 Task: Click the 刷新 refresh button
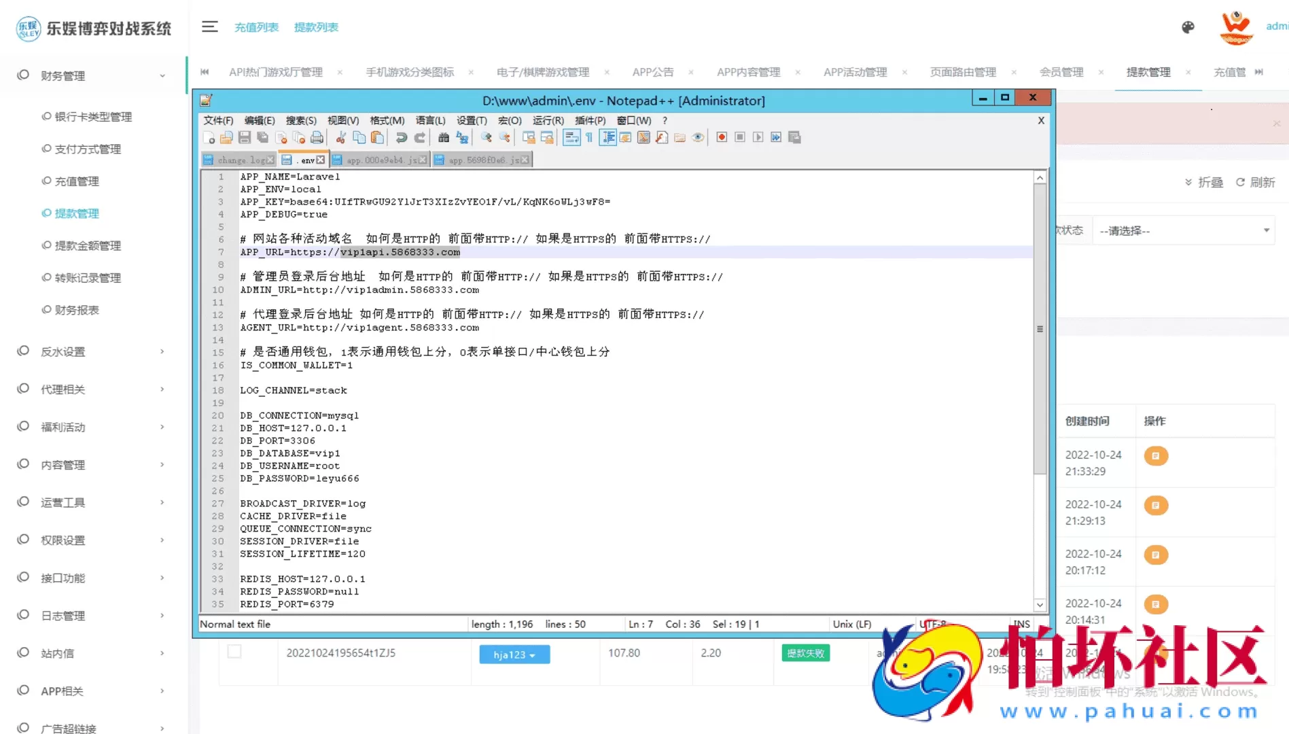1255,182
